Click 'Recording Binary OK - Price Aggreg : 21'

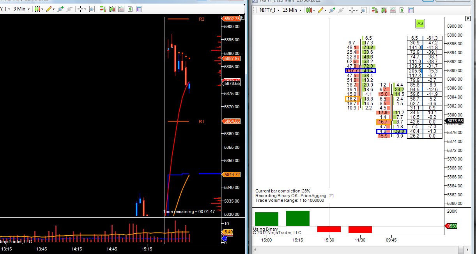point(294,196)
